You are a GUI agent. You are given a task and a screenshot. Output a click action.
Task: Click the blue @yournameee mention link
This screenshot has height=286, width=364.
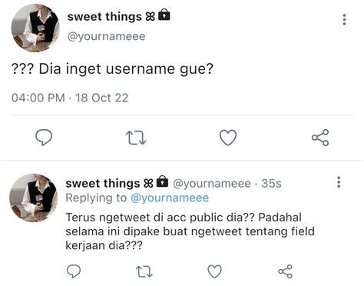click(x=170, y=198)
